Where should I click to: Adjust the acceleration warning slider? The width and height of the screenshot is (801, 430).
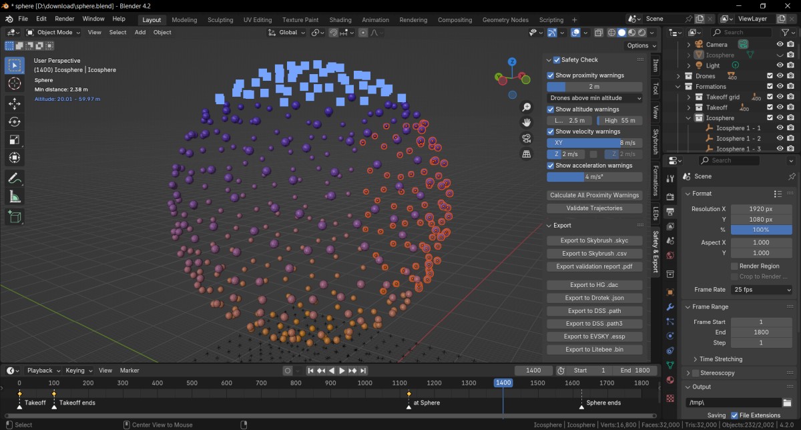tap(594, 177)
